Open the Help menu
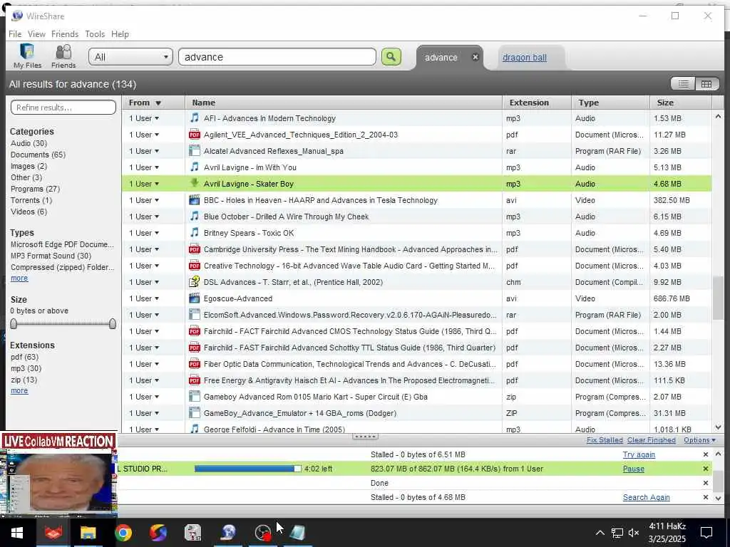This screenshot has height=547, width=730. pos(120,34)
